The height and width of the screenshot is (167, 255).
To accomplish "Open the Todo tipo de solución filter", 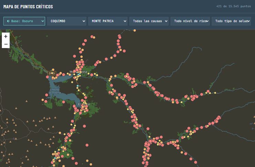I will 231,21.
